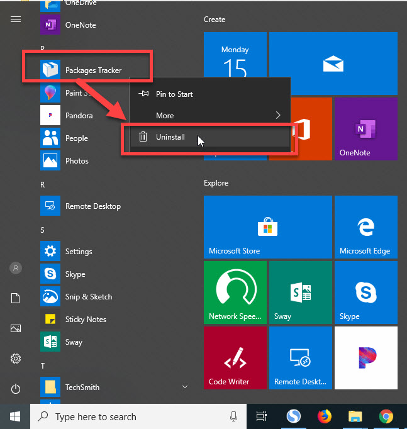Expand the More submenu arrow

tap(278, 115)
